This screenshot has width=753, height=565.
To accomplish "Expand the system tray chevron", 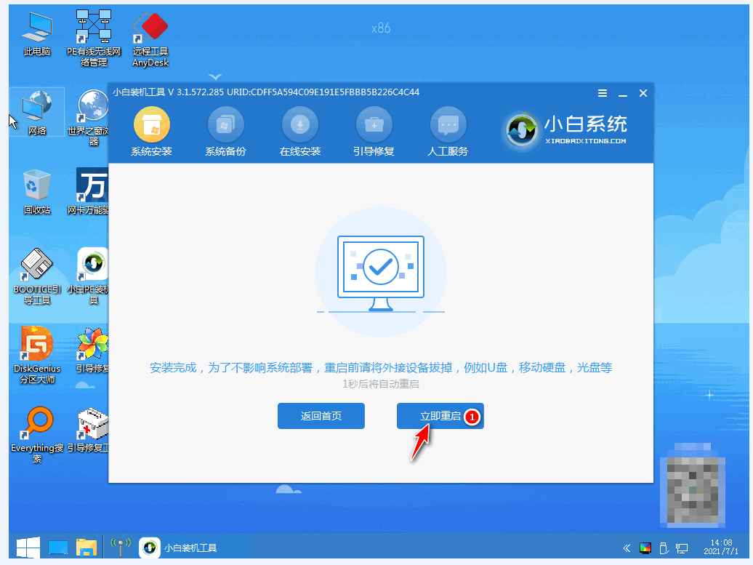I will coord(627,548).
